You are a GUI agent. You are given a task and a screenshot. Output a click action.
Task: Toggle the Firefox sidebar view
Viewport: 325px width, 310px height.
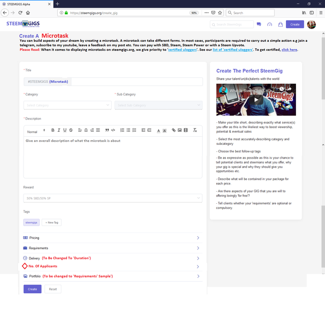click(x=311, y=13)
